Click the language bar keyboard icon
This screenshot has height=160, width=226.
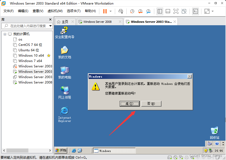click(210, 144)
